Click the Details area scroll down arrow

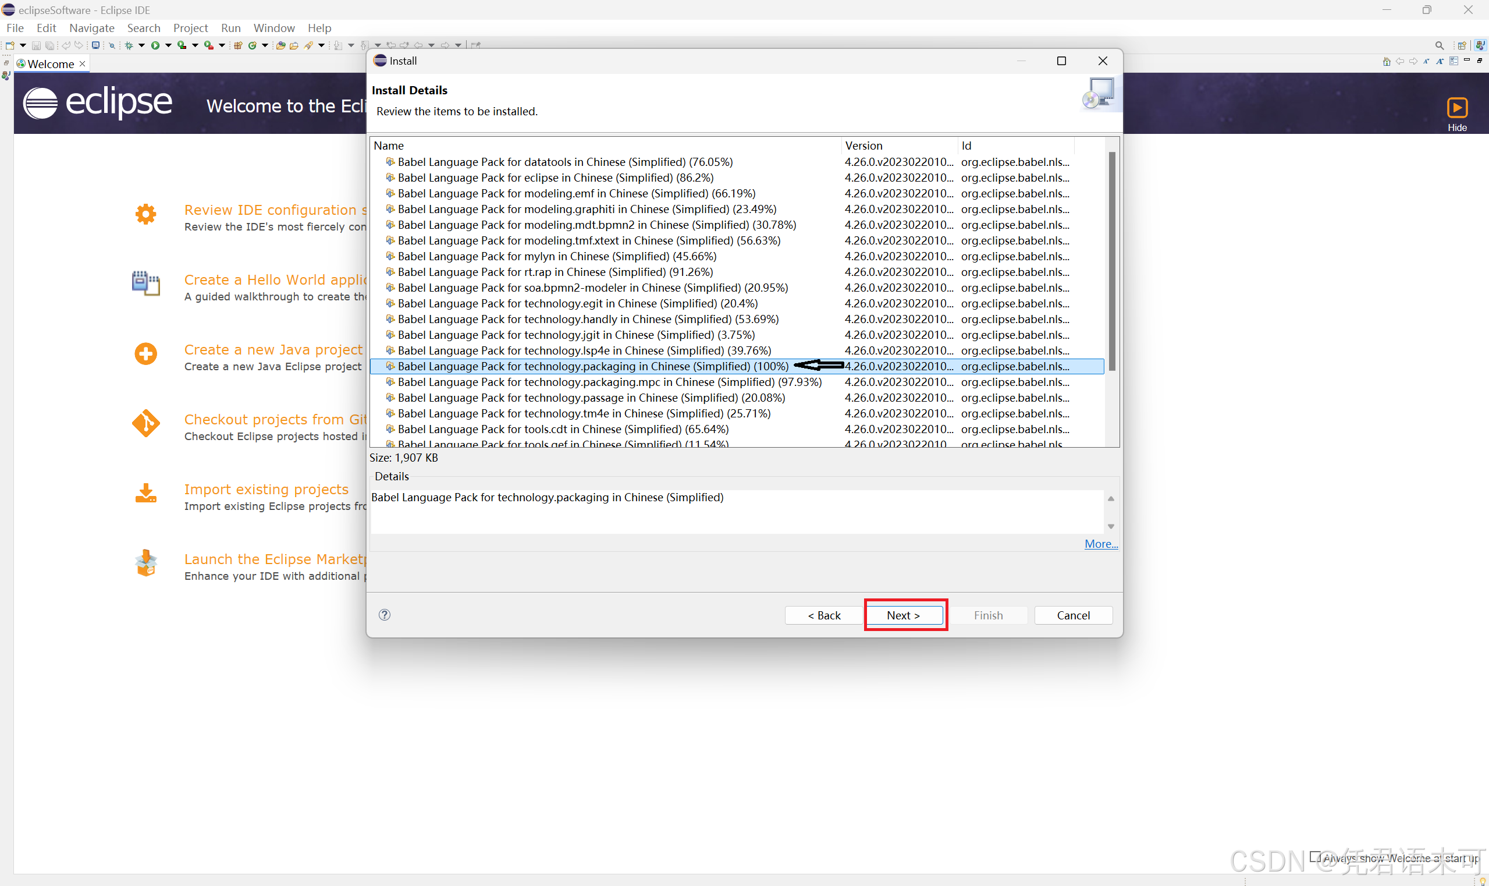[x=1111, y=527]
